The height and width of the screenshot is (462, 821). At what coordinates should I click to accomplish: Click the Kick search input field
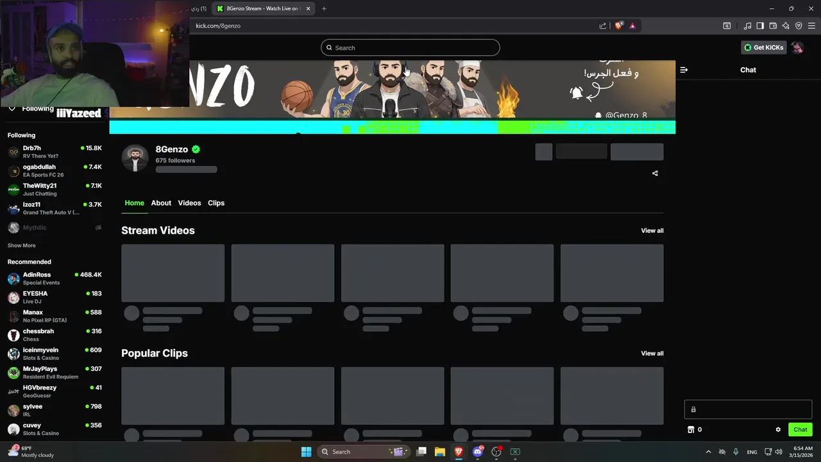coord(410,47)
